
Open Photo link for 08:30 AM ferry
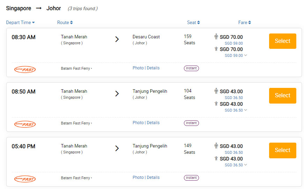[x=138, y=68]
